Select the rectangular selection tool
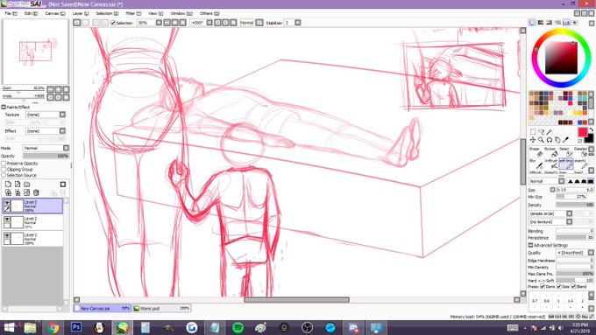596x335 pixels. click(x=533, y=132)
